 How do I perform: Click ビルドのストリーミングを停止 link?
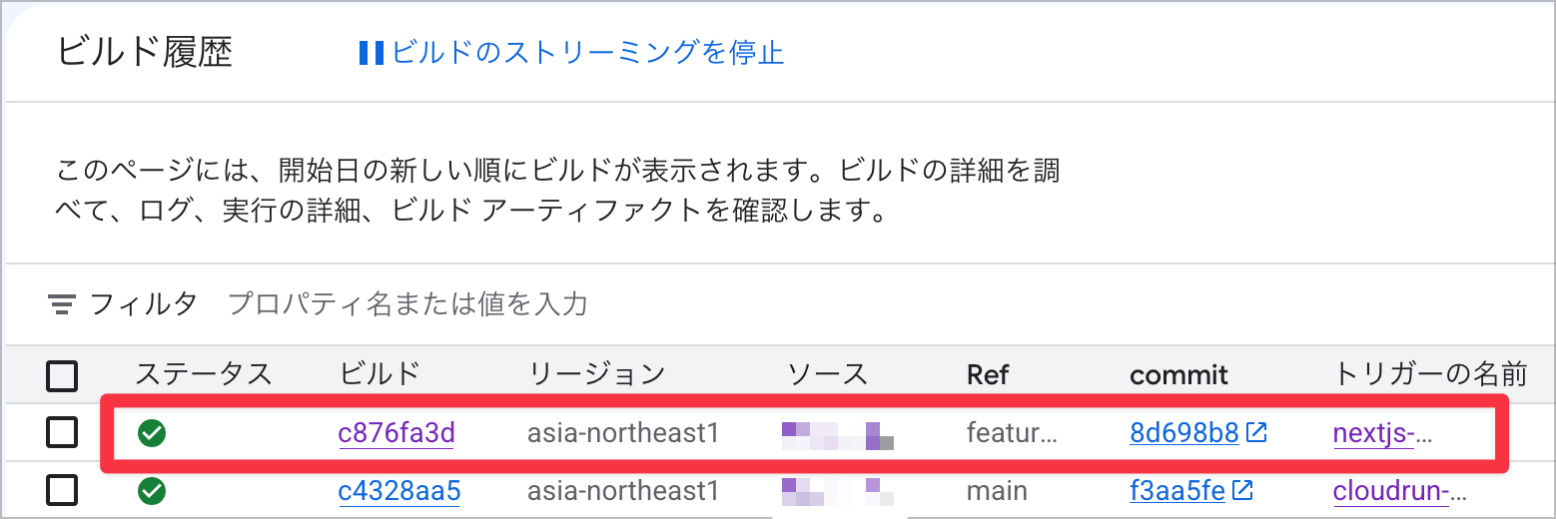[587, 53]
